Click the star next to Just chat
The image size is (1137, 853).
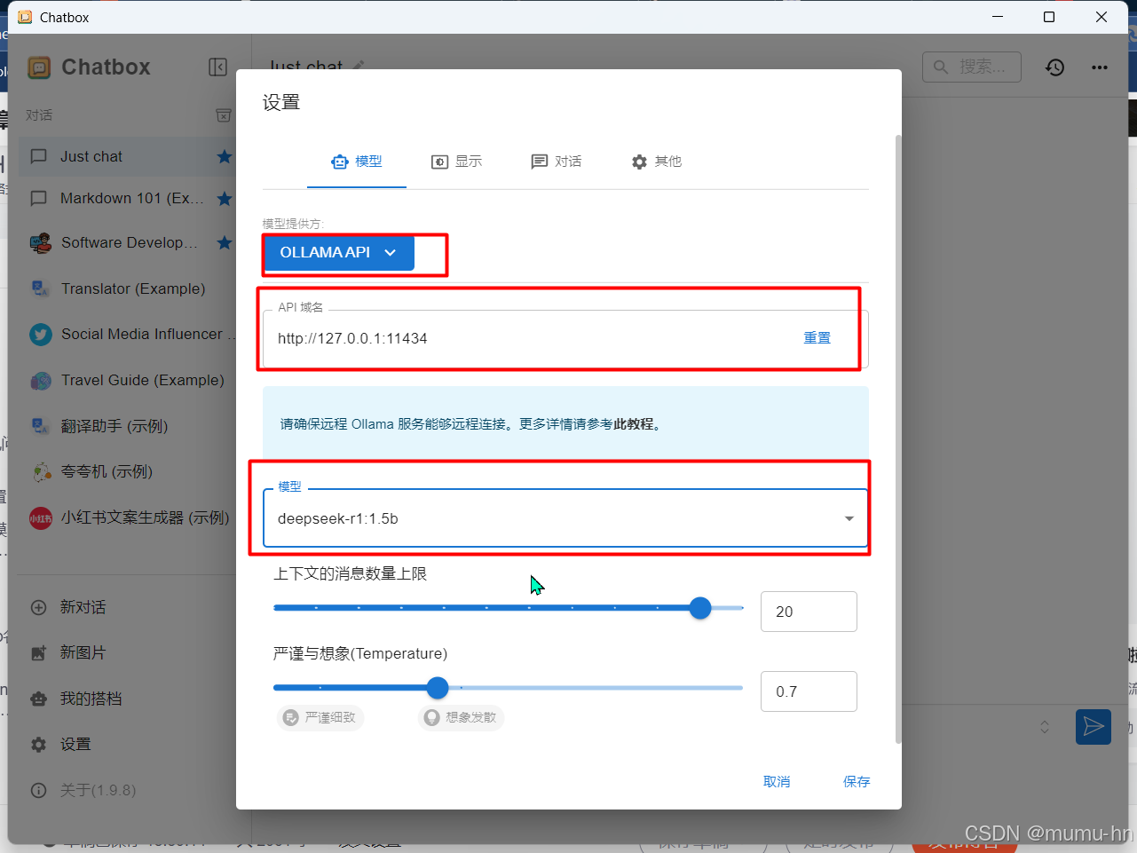[225, 156]
